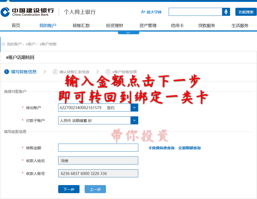Expand the navigation pull-down chevron tab
Screen dimensions: 257x199
[x=129, y=33]
